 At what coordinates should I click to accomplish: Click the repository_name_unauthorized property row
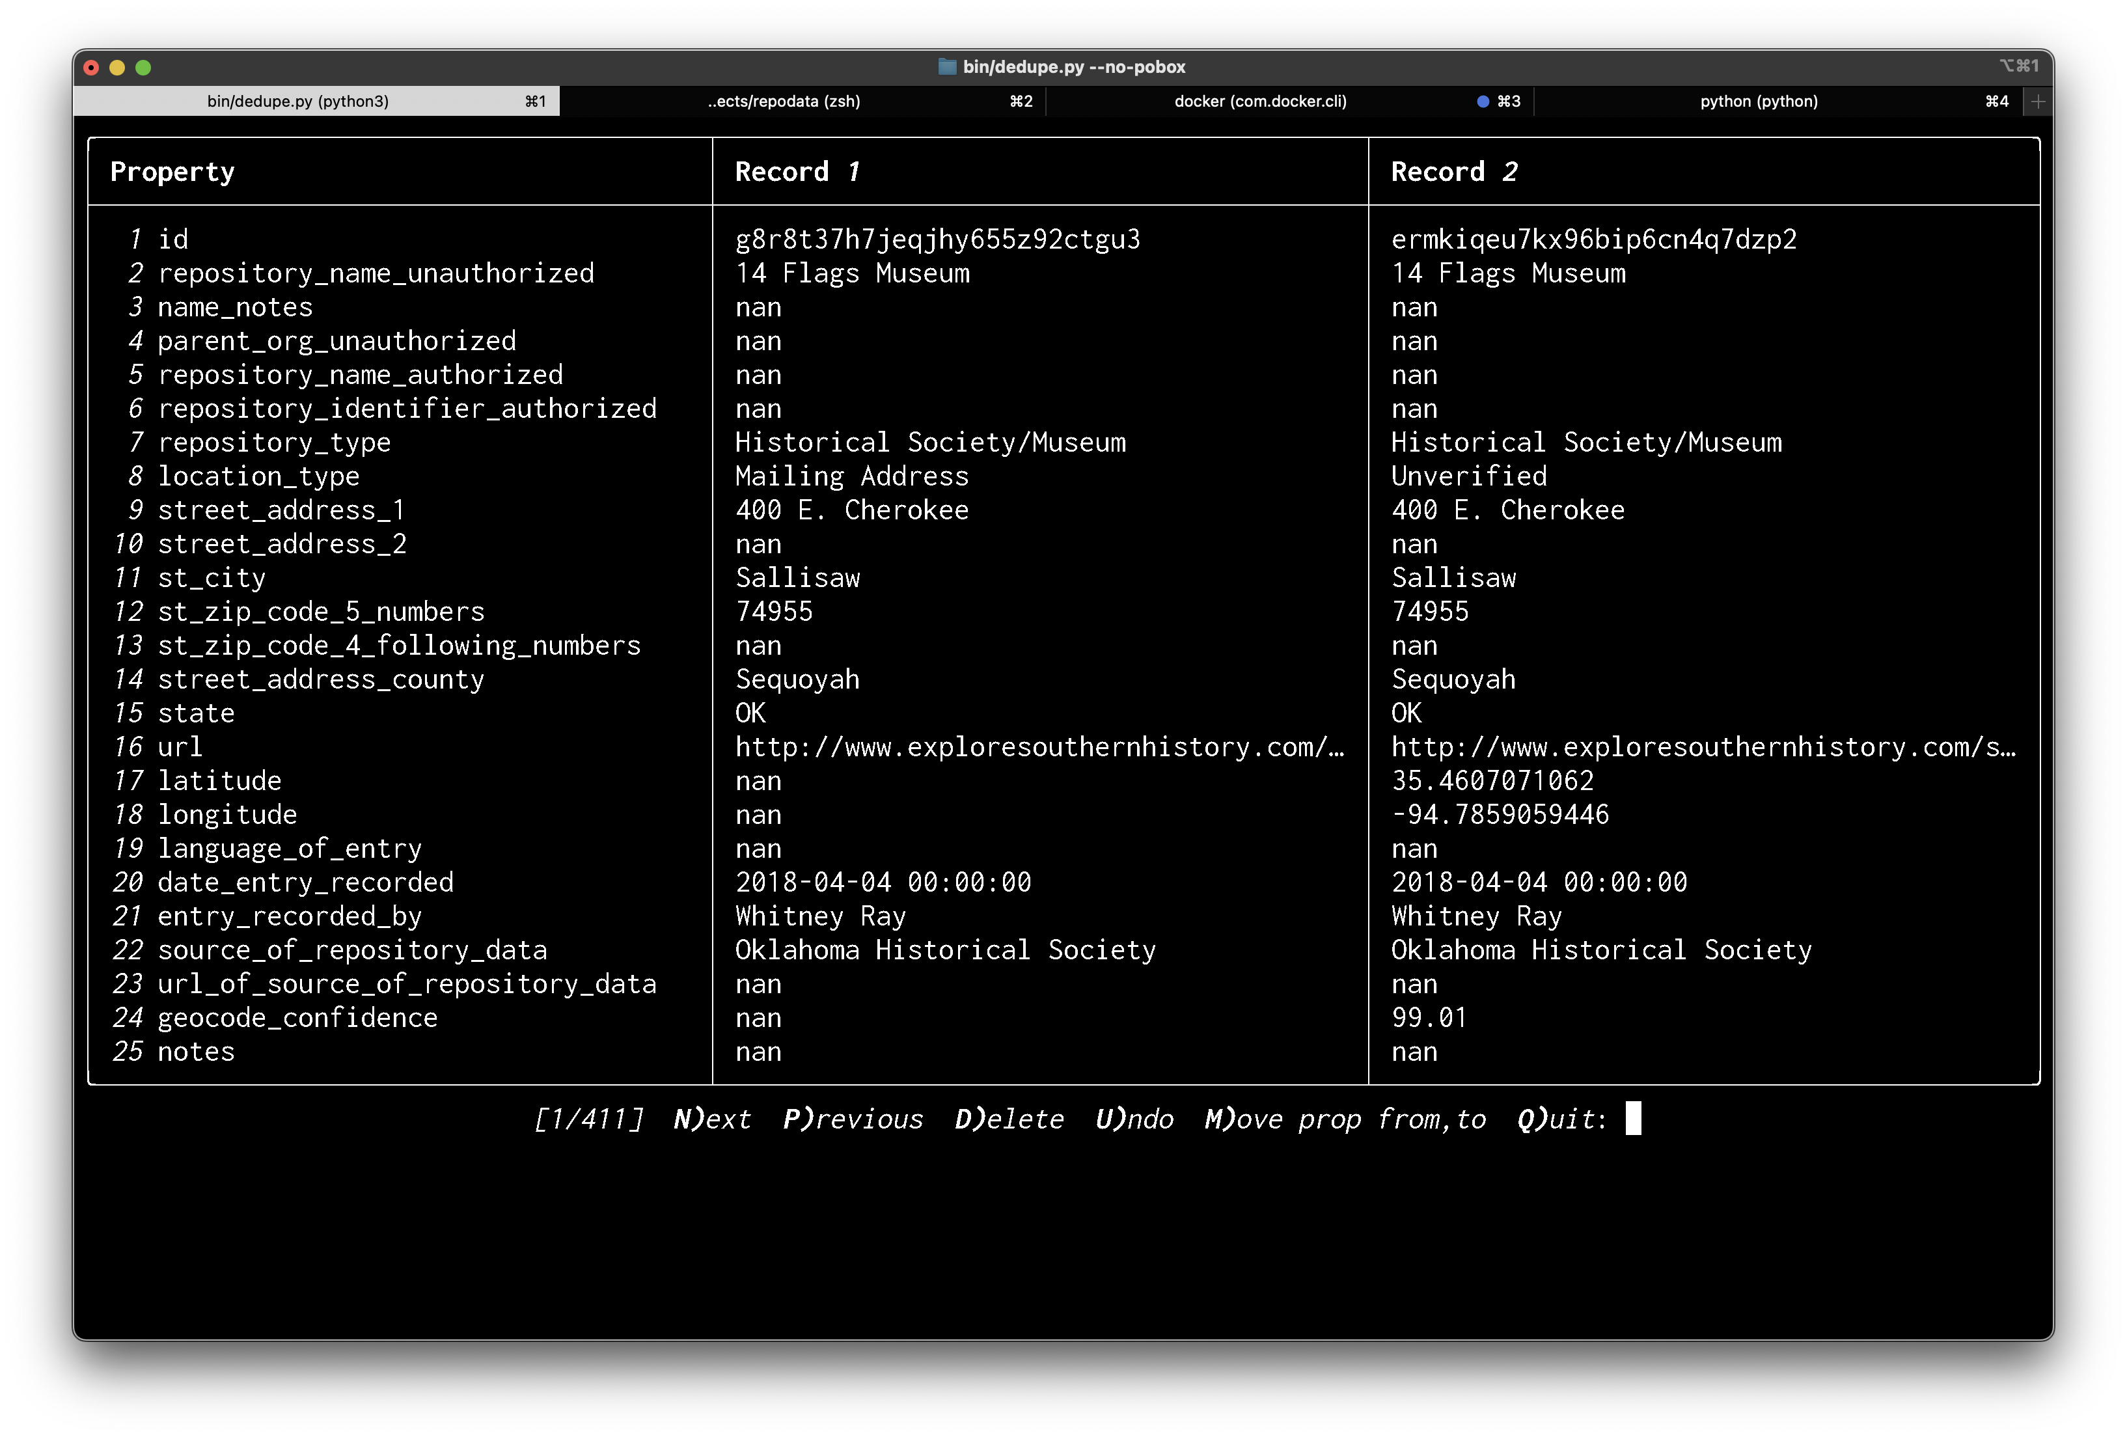pyautogui.click(x=376, y=274)
